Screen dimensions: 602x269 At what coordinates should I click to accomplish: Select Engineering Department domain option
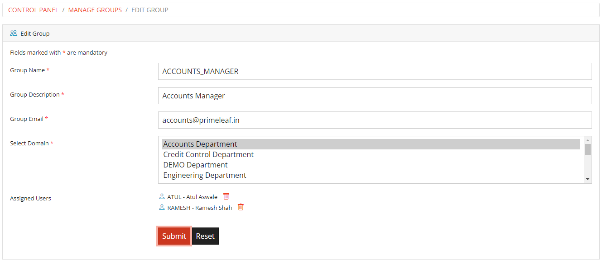[205, 175]
